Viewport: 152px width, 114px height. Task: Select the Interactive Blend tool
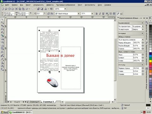[x=2, y=56]
